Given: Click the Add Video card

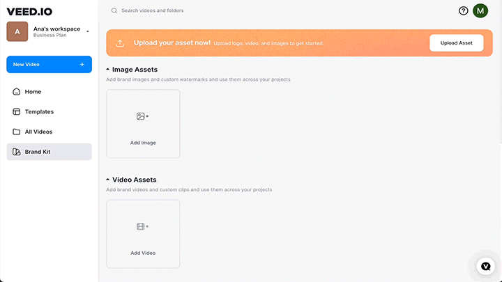Looking at the screenshot, I should [143, 234].
